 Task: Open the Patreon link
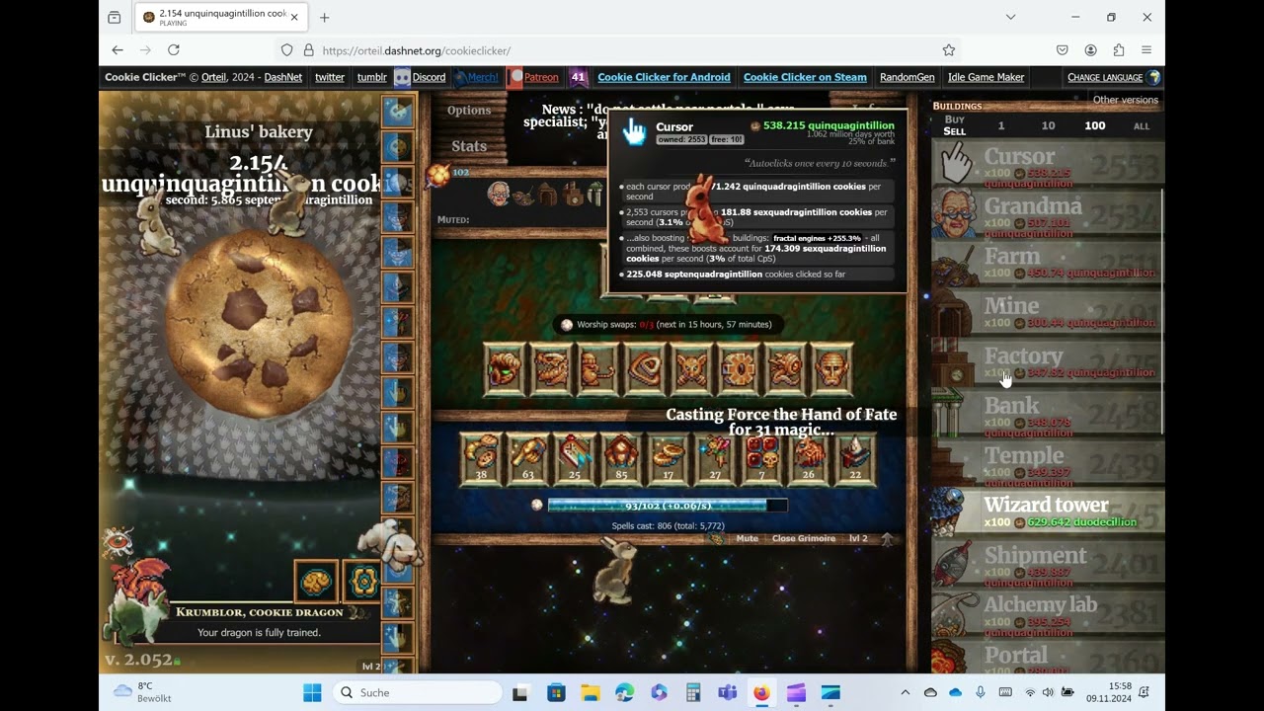point(533,77)
